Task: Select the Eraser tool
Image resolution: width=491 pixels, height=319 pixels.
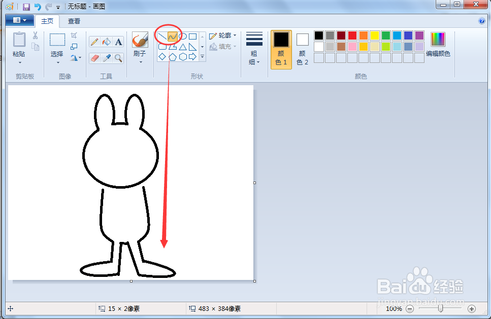Action: [94, 57]
